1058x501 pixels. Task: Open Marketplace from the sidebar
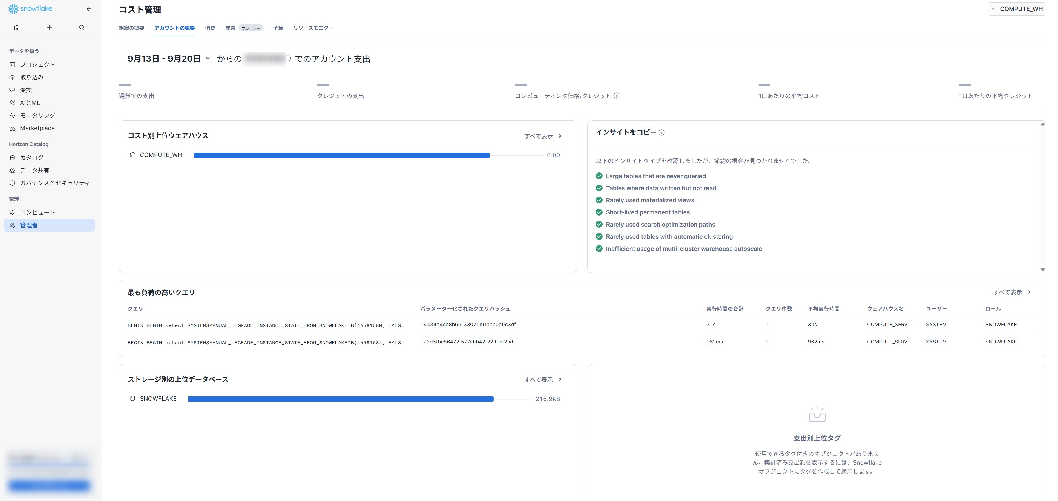[x=37, y=128]
